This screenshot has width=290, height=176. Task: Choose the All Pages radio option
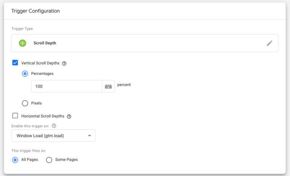tap(15, 160)
